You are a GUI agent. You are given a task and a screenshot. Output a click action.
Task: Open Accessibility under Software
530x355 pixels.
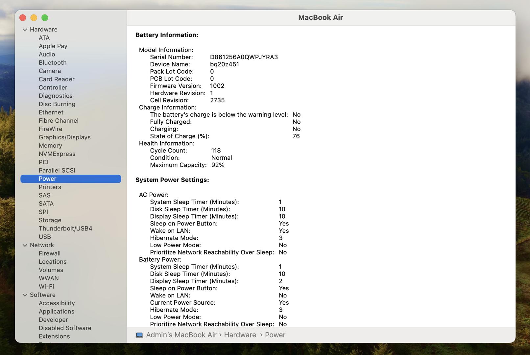[57, 303]
